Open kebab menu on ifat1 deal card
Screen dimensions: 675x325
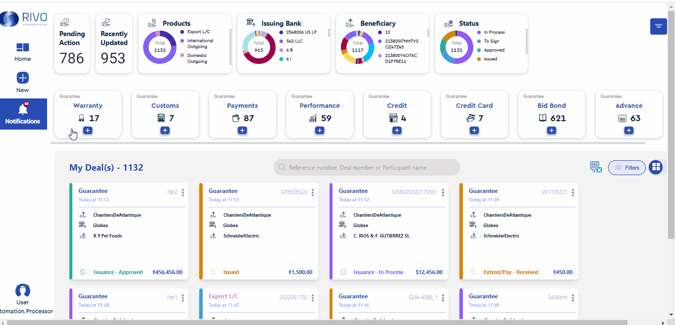tap(183, 298)
